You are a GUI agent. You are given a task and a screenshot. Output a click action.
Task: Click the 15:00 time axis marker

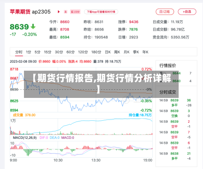point(148,160)
